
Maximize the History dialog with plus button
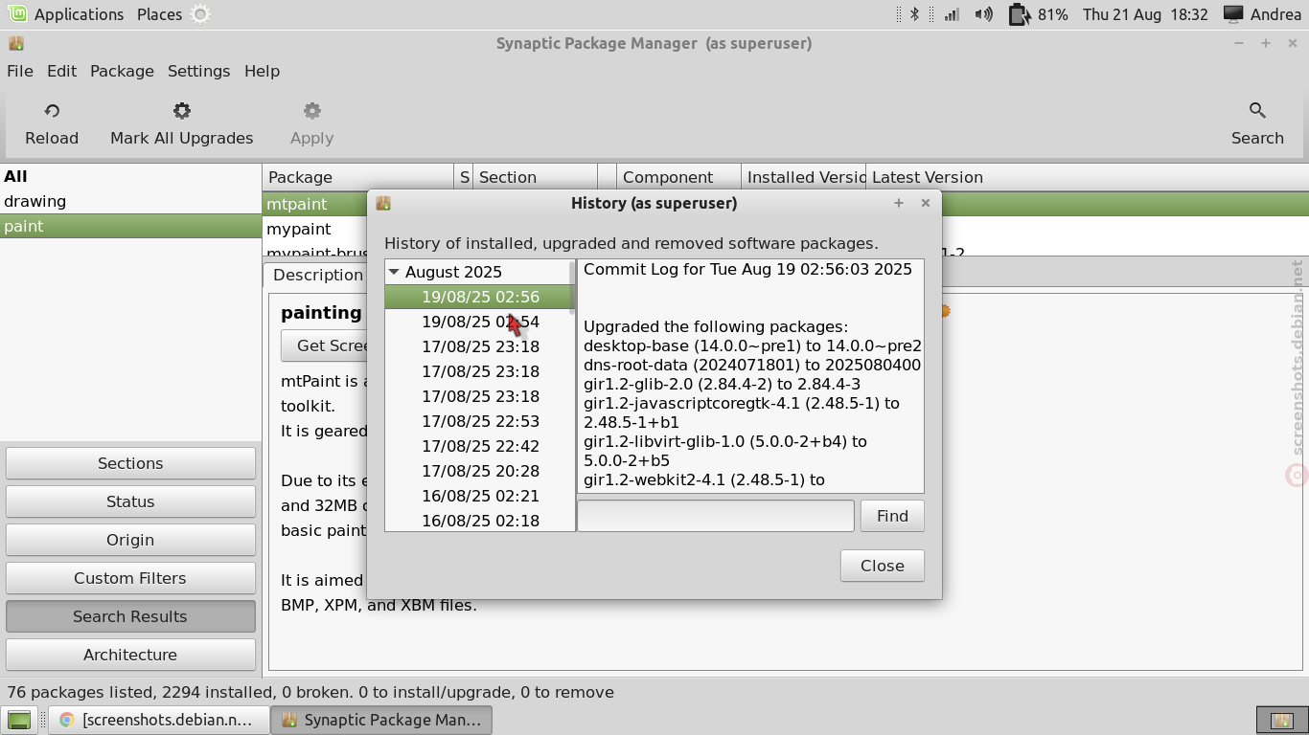899,203
